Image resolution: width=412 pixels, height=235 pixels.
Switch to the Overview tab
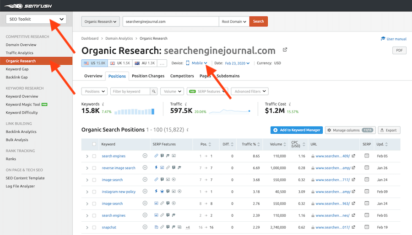tap(93, 76)
